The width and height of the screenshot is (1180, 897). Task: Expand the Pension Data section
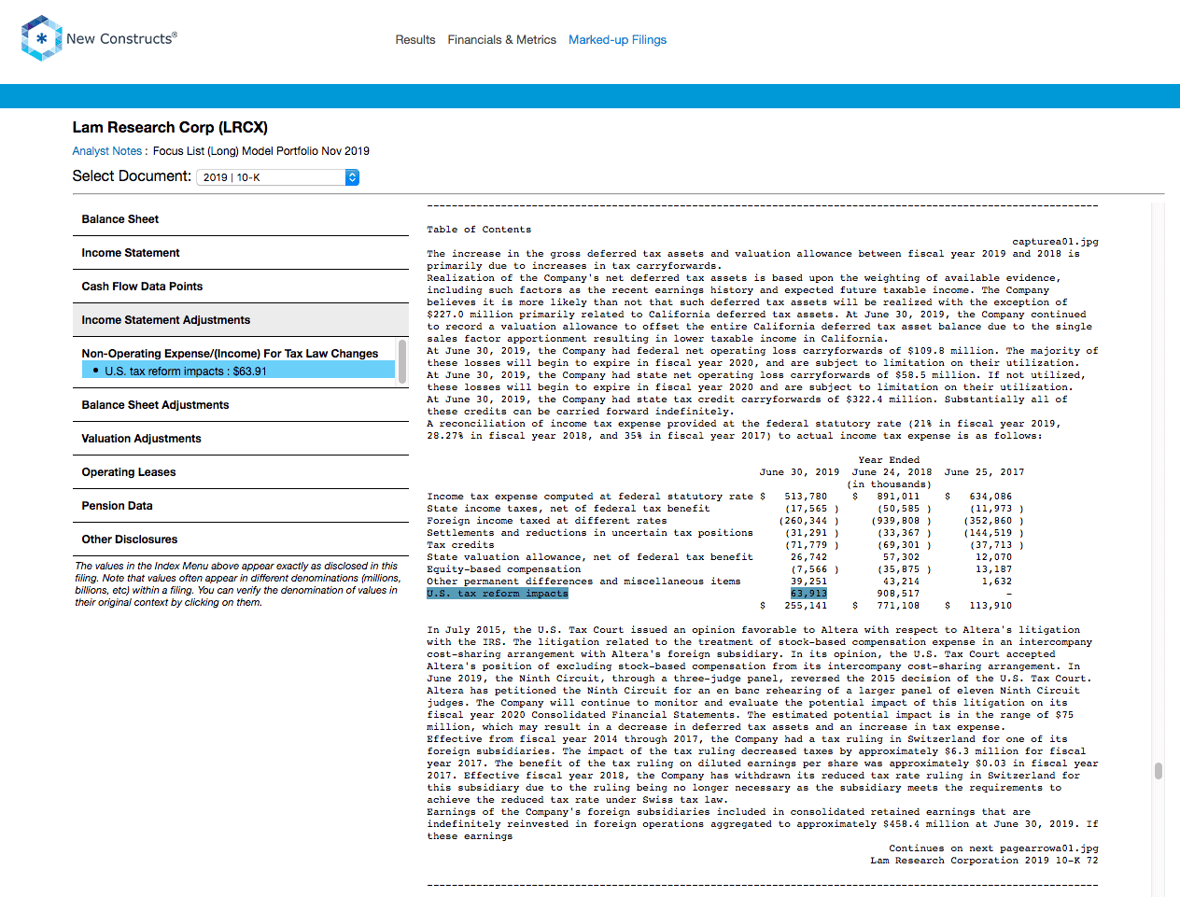[x=241, y=506]
